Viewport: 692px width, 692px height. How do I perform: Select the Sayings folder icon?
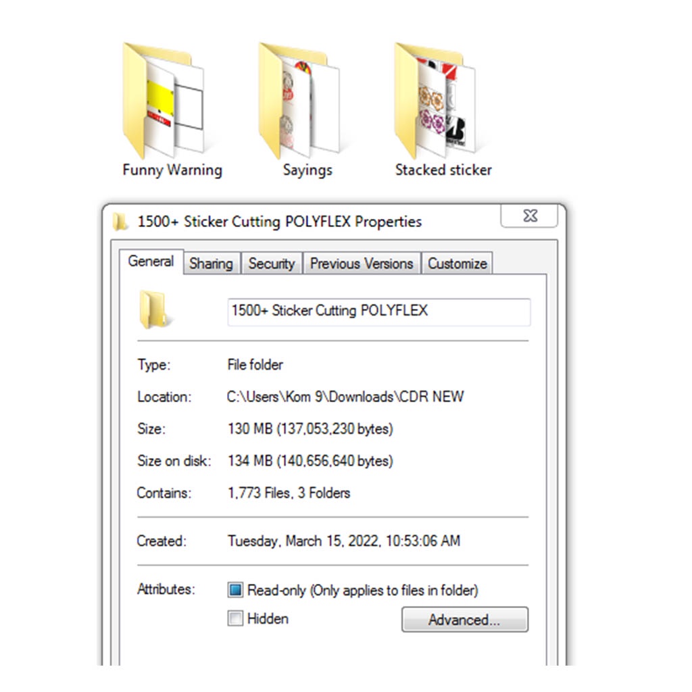(299, 101)
